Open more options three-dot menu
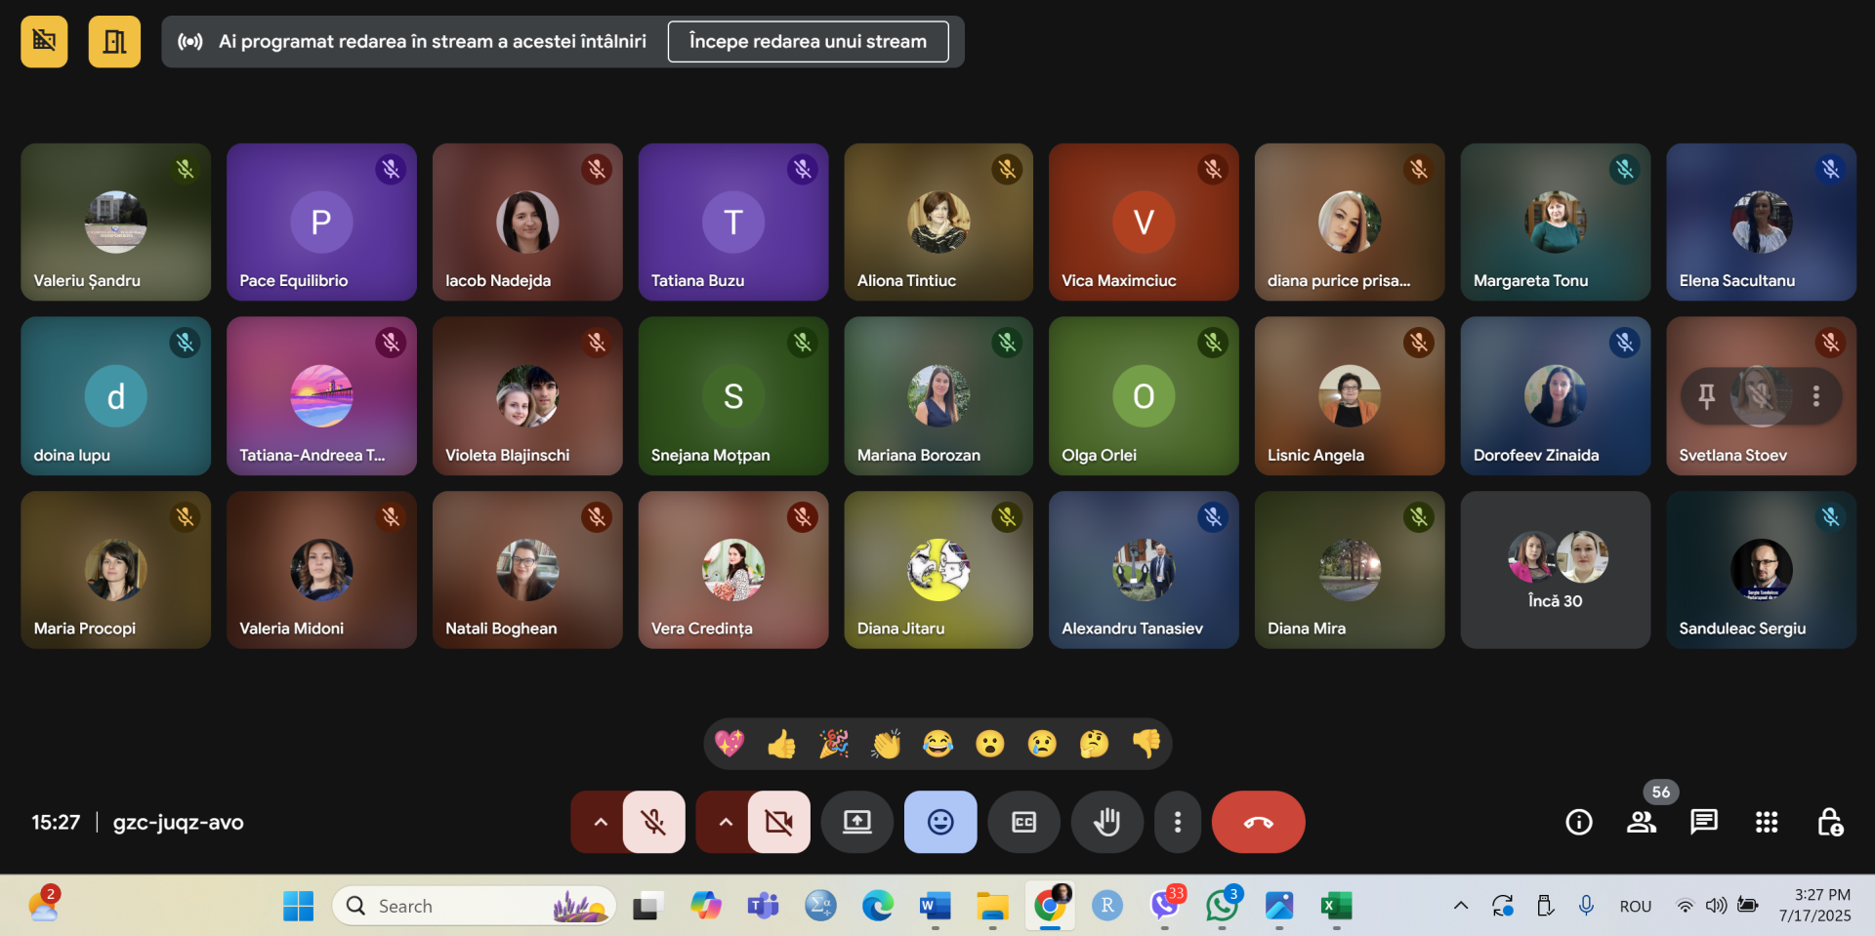Screen dimensions: 1875x936 point(1177,822)
